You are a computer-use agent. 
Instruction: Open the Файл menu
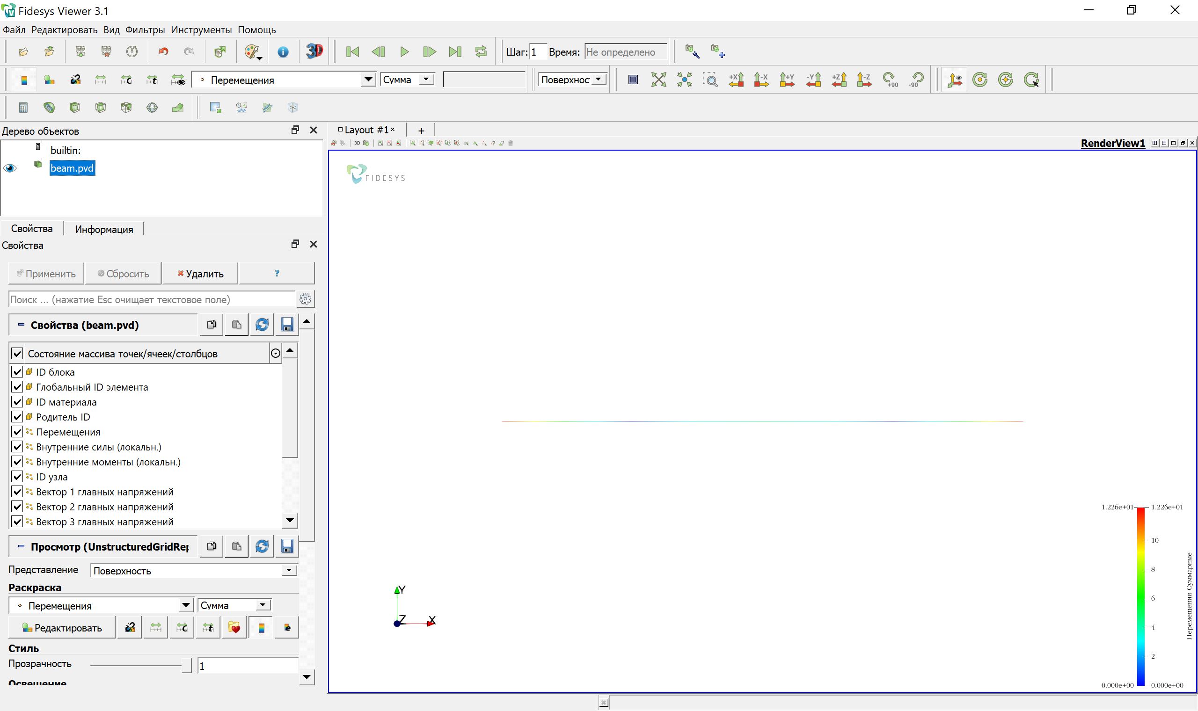click(x=14, y=30)
